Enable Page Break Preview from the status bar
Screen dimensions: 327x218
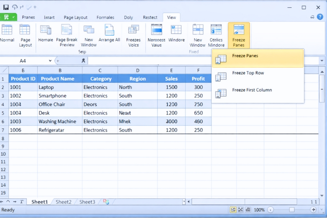[249, 210]
